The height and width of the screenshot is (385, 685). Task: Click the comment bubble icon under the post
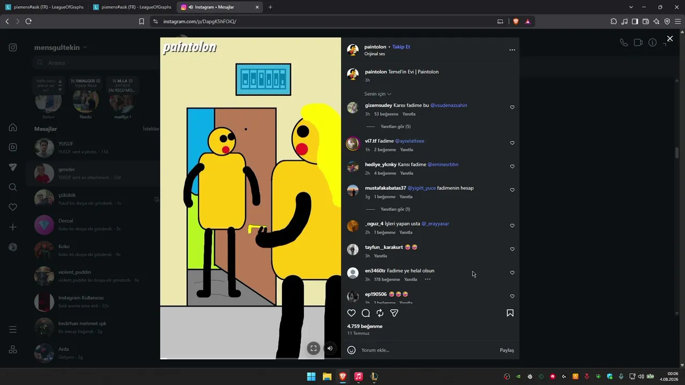coord(366,313)
